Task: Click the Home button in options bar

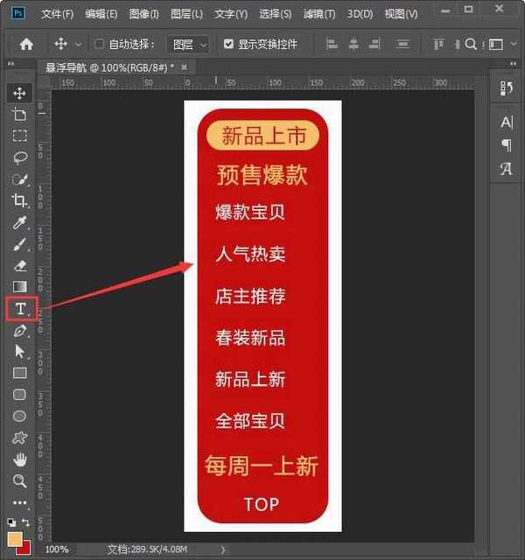Action: click(26, 44)
